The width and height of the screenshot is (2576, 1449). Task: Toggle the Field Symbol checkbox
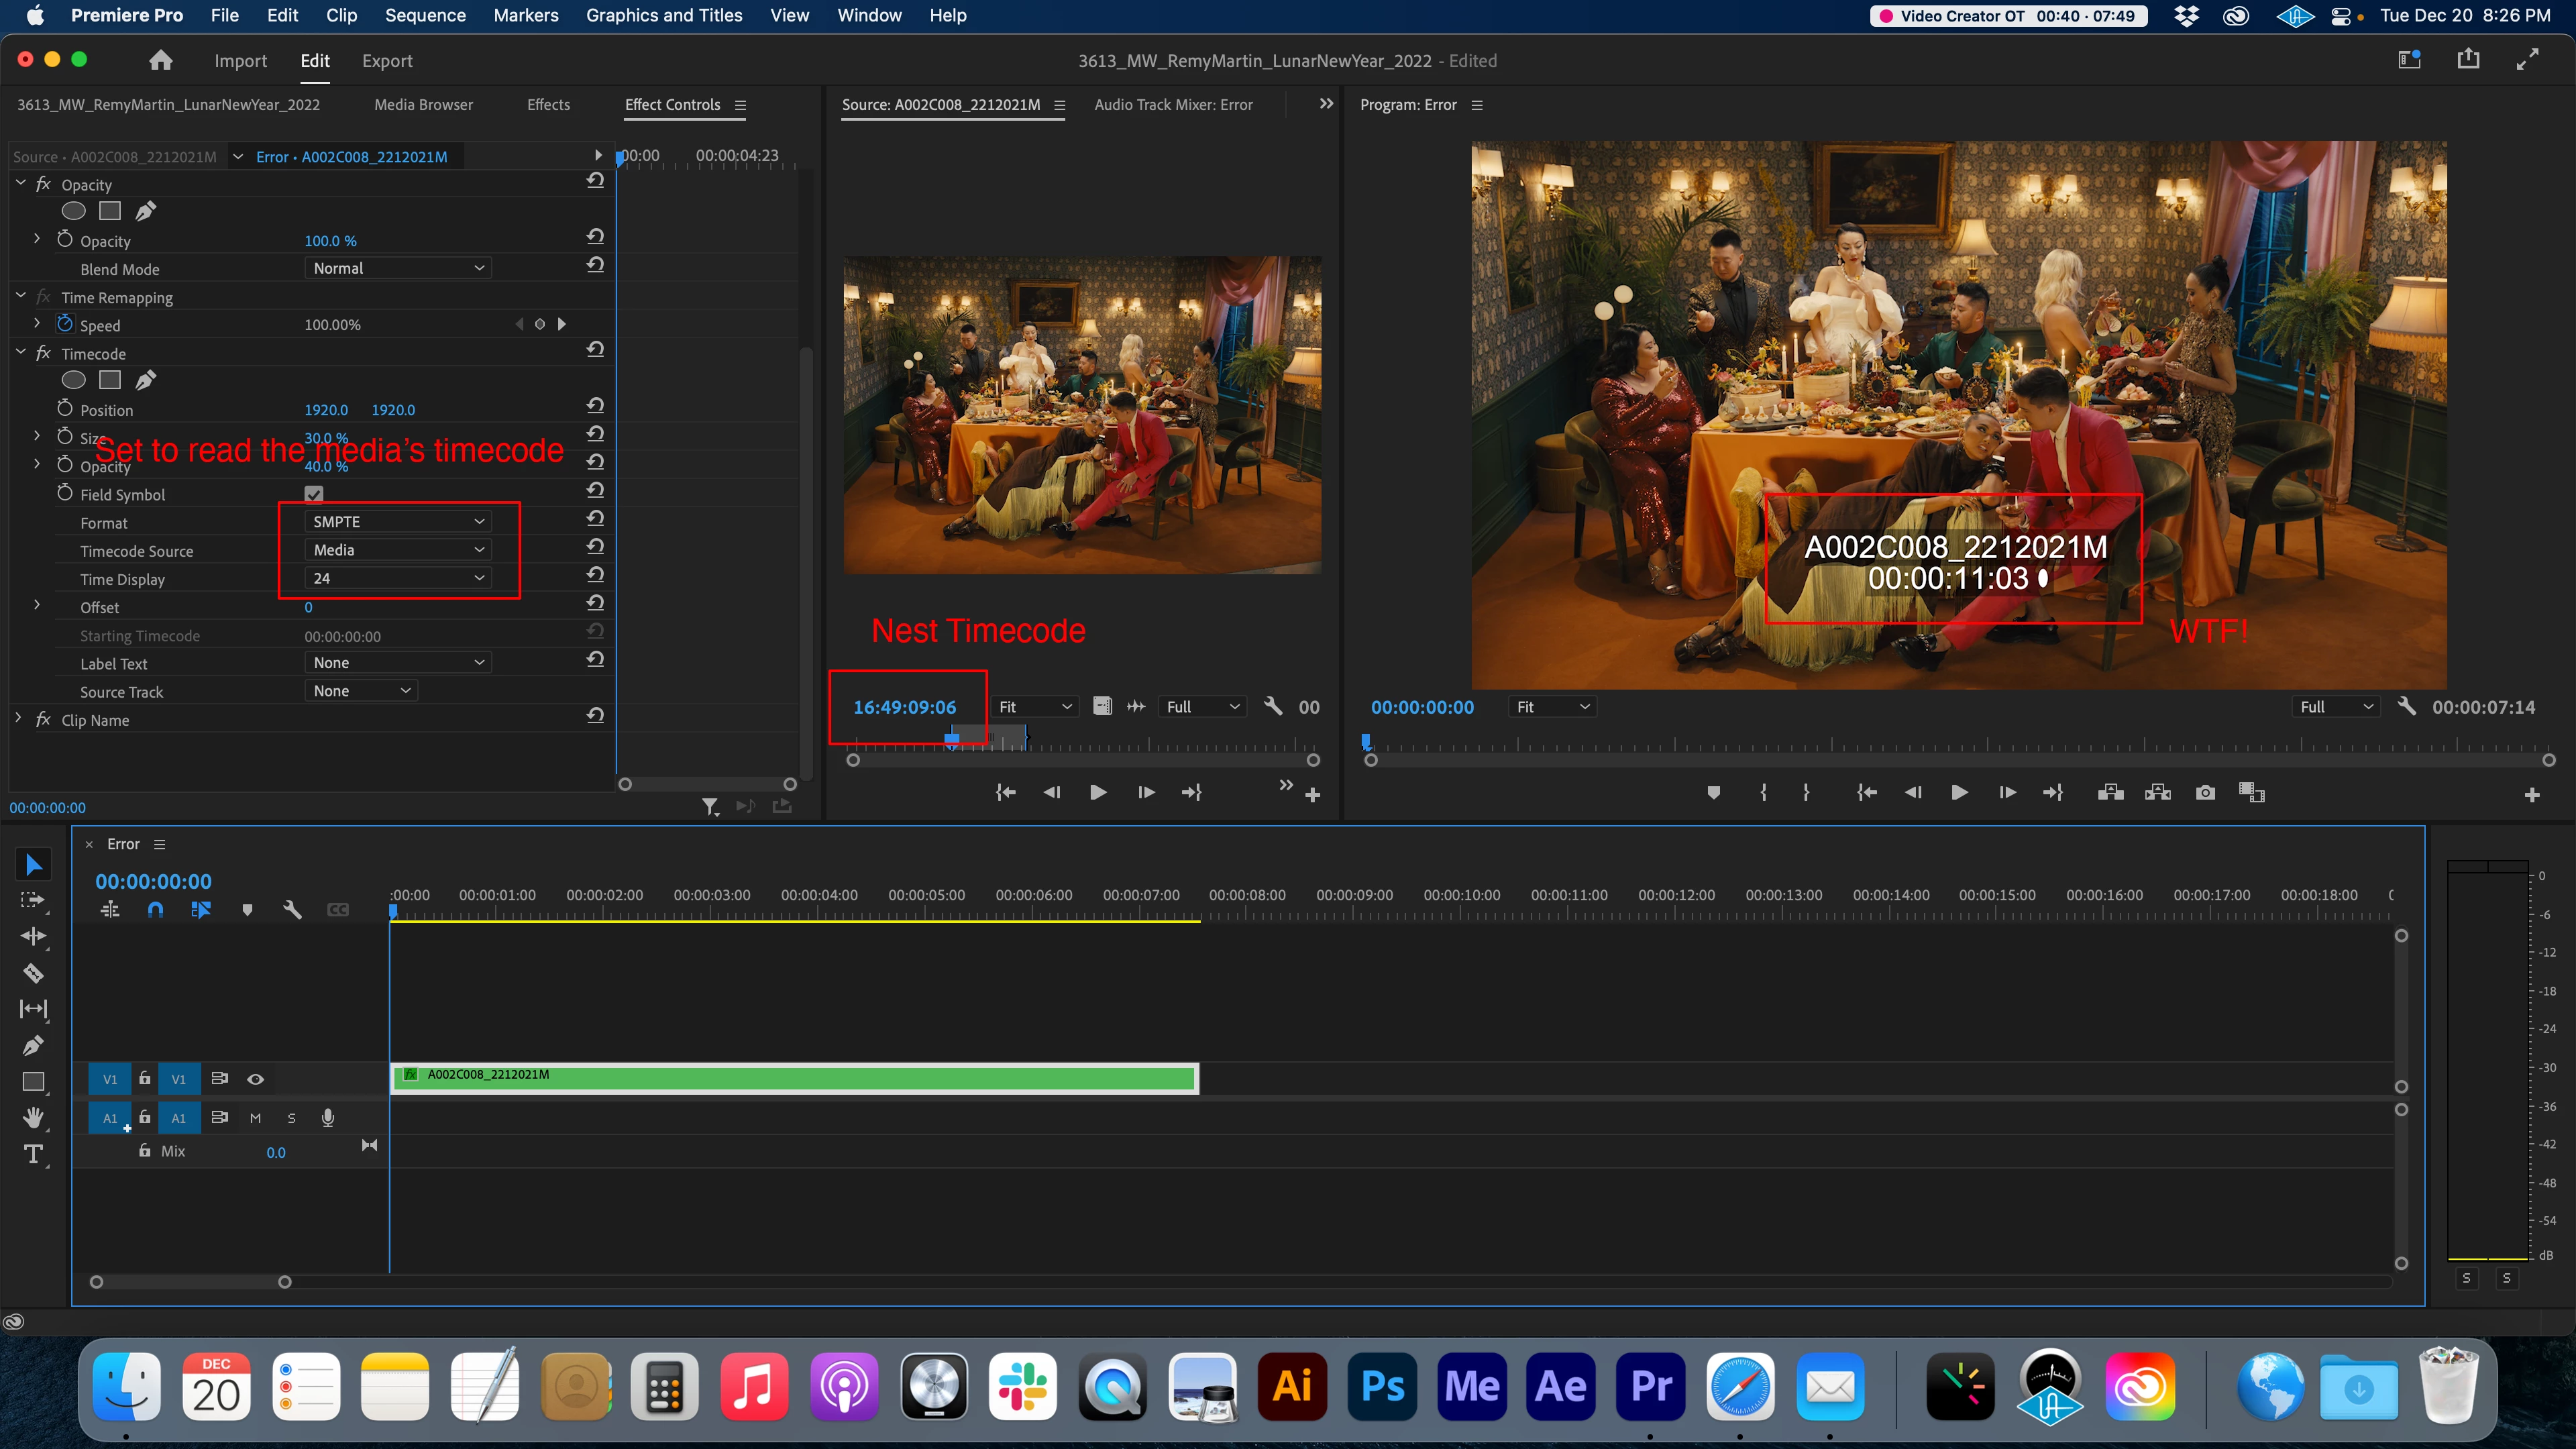point(313,494)
